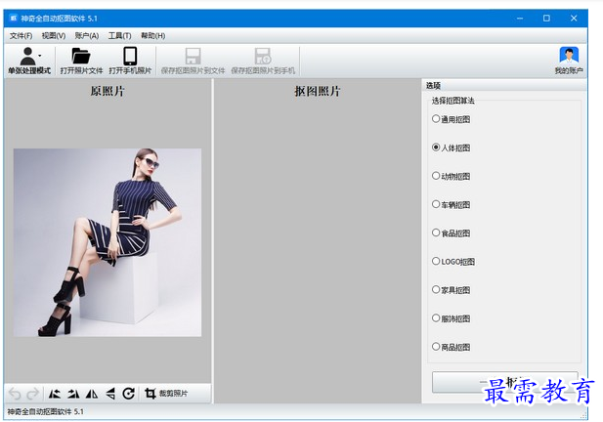Open the 帮助(H) menu

tap(153, 36)
